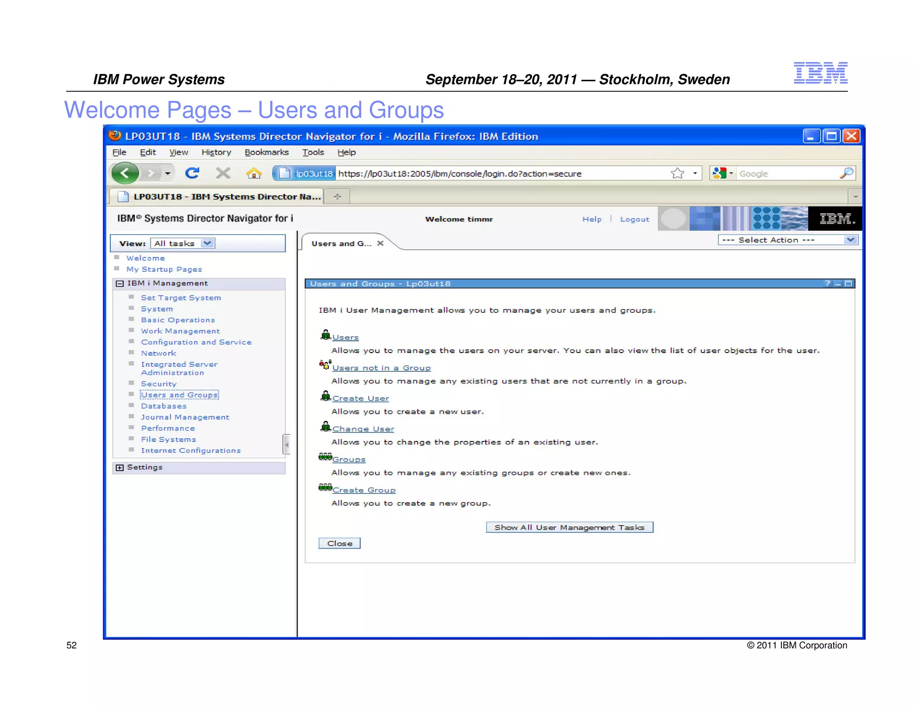The width and height of the screenshot is (914, 706).
Task: Click the Firefox icon in title bar
Action: (115, 136)
